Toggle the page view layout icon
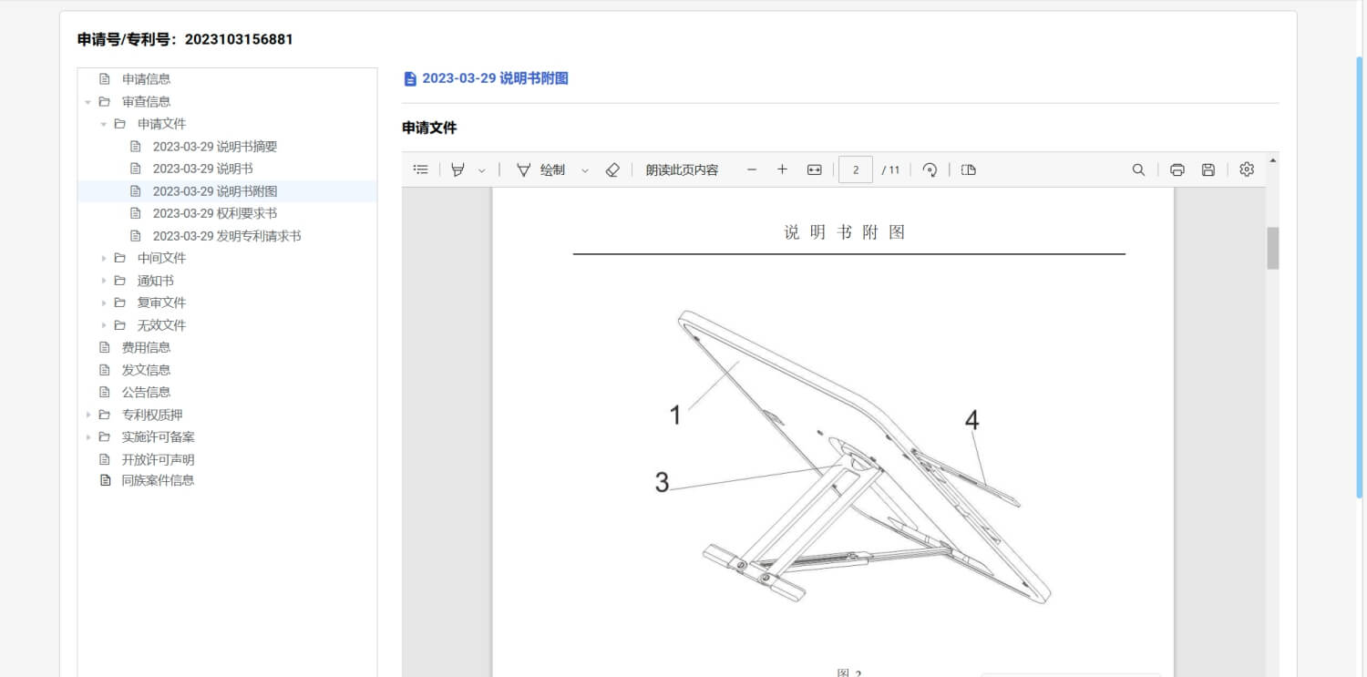 (x=969, y=169)
